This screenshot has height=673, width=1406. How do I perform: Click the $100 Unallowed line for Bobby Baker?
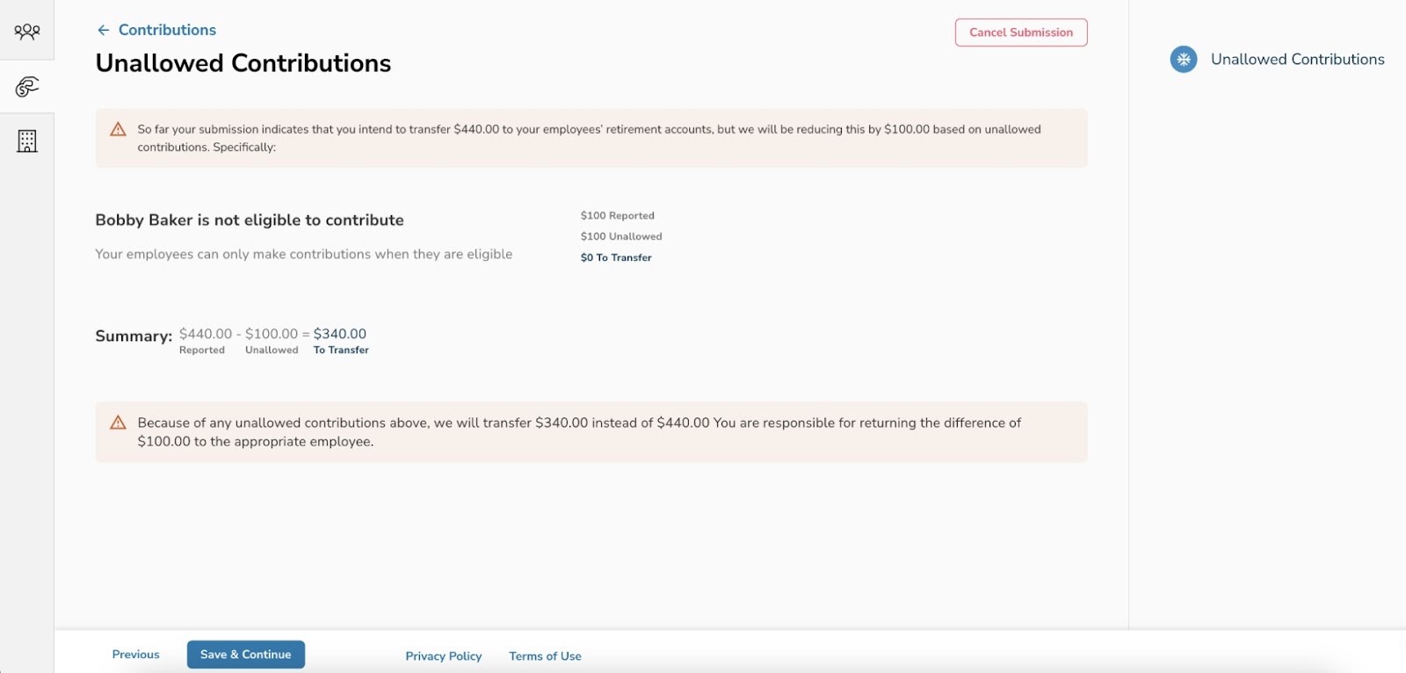point(621,236)
